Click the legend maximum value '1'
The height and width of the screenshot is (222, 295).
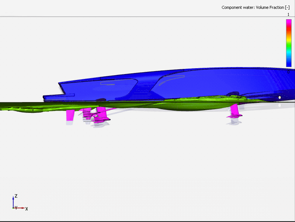(288, 14)
